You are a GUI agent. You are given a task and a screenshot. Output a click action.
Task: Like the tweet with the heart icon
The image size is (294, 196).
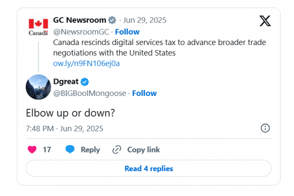coord(32,150)
